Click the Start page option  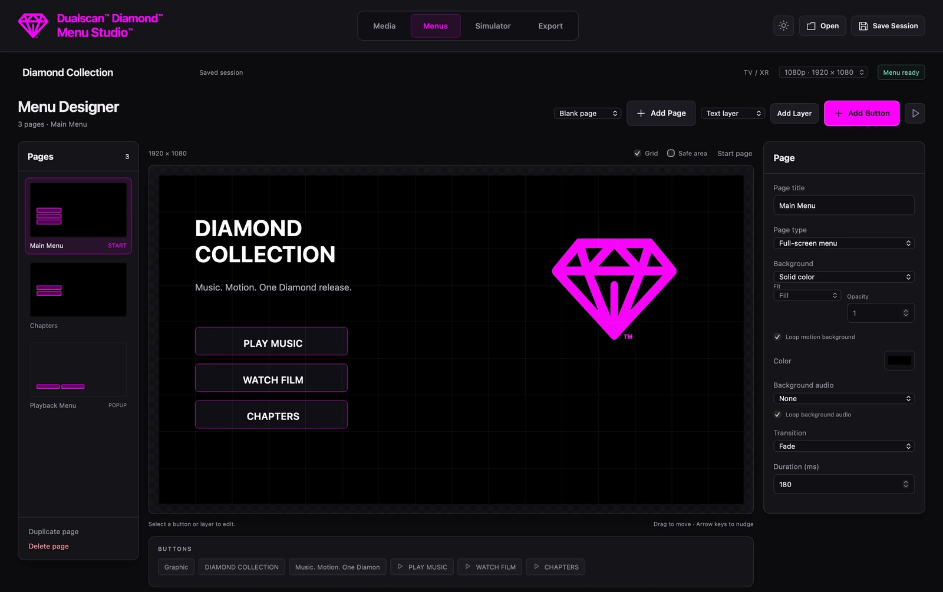[x=734, y=153]
